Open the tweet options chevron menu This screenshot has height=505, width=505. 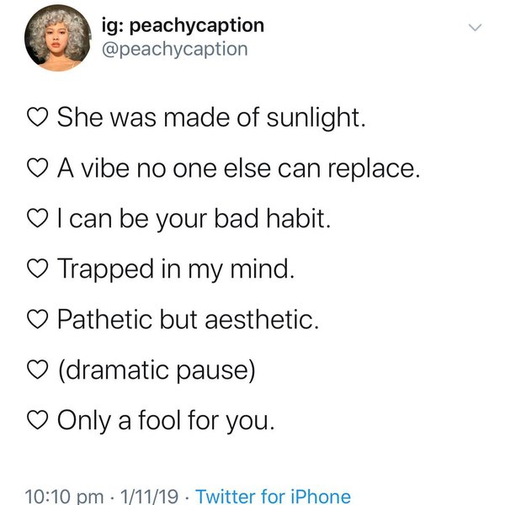pos(476,29)
